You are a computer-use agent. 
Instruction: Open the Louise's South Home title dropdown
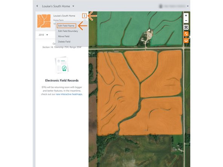click(x=73, y=6)
